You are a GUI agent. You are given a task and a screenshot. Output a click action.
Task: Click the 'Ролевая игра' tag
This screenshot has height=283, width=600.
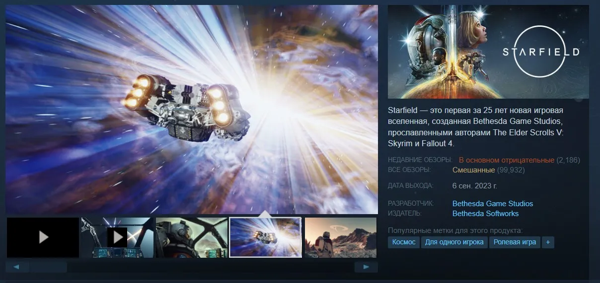coord(515,242)
